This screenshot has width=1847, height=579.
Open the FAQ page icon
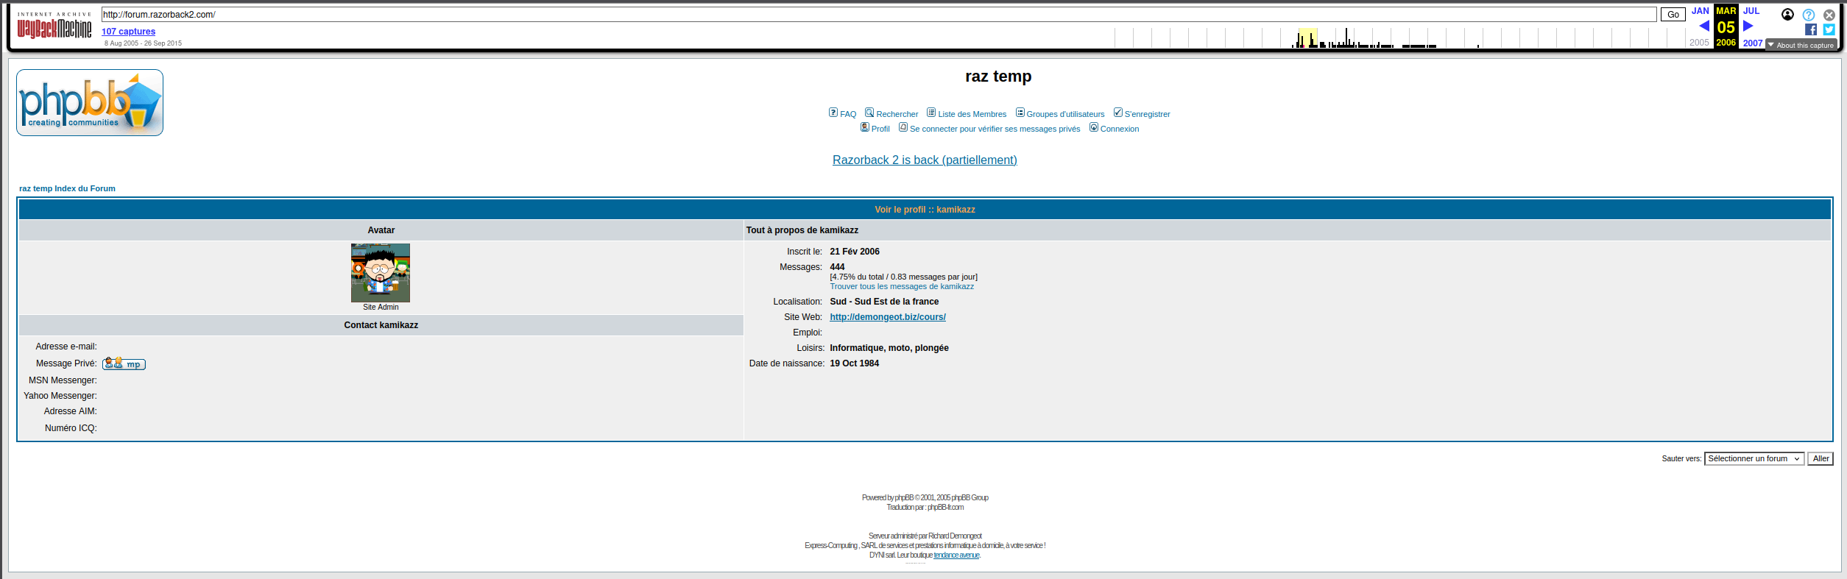click(x=833, y=113)
